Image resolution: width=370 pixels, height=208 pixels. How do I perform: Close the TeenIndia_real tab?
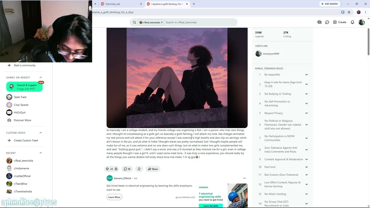[x=141, y=4]
